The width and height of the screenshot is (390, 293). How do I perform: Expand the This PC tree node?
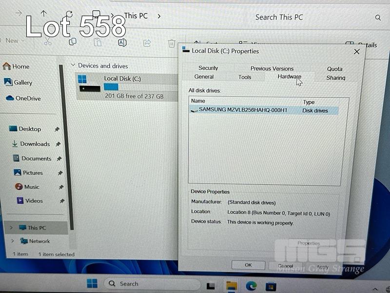pos(12,228)
